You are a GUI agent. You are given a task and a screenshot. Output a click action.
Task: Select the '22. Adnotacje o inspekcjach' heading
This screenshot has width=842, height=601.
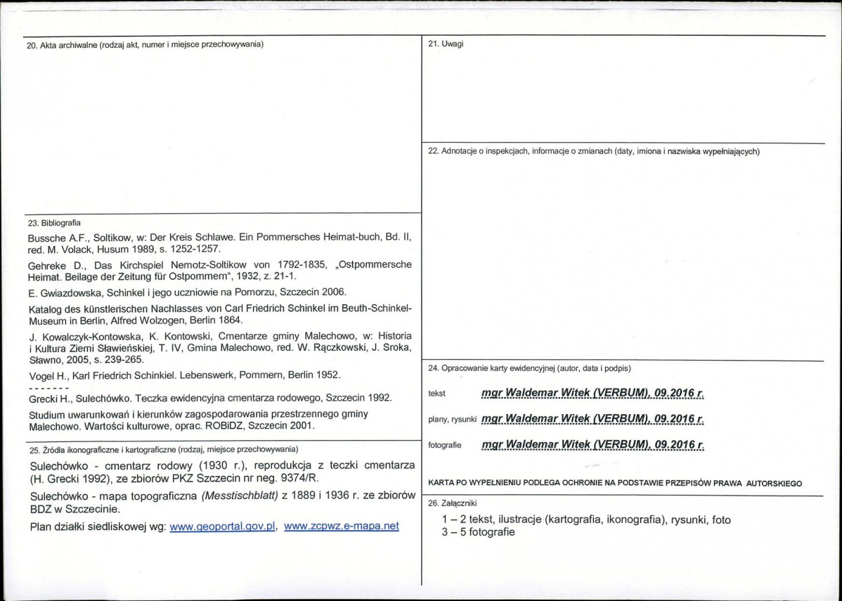(x=593, y=152)
